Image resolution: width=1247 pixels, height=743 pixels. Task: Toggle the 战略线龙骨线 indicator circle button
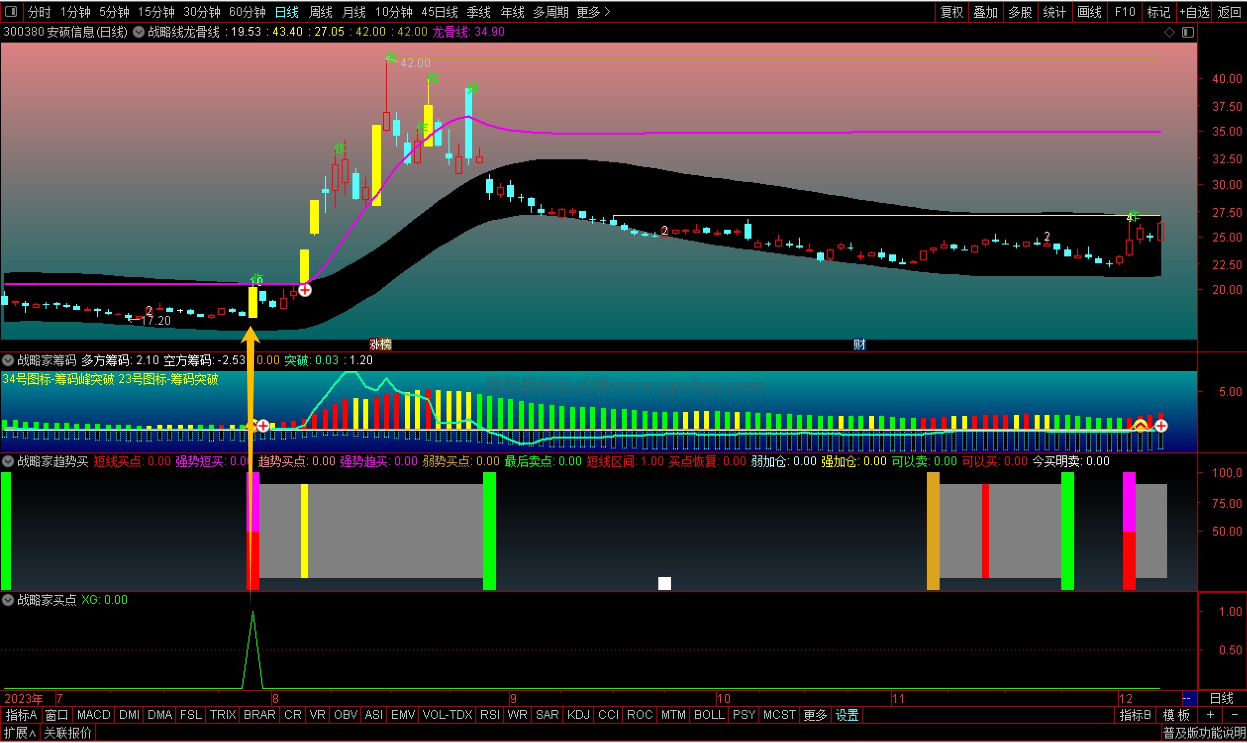pyautogui.click(x=139, y=32)
